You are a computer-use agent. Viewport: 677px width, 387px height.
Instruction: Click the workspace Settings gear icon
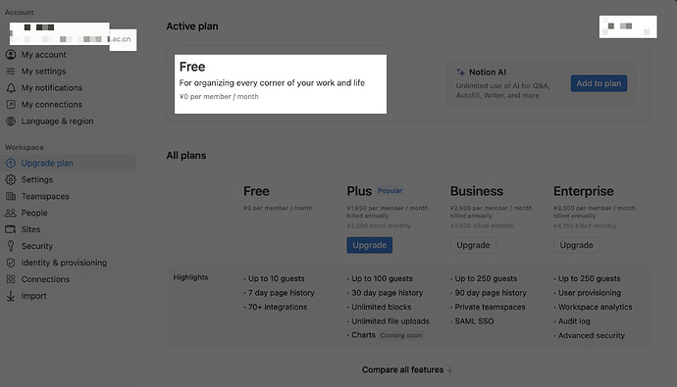coord(11,179)
